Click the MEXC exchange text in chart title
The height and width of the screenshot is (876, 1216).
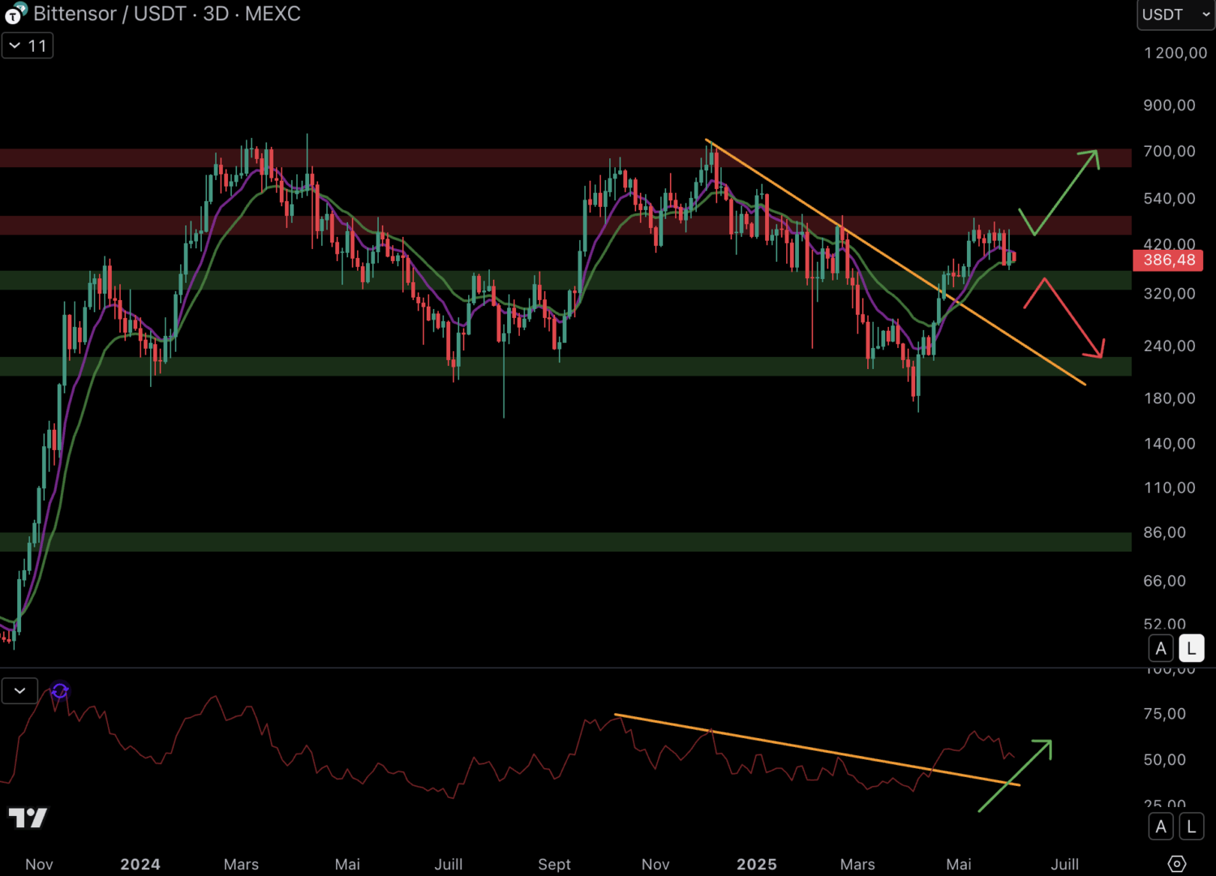coord(273,14)
